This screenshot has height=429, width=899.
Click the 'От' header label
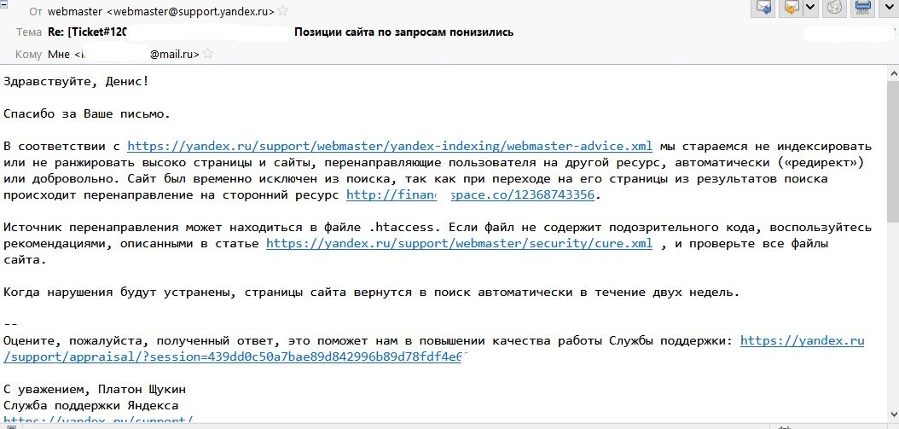(36, 11)
